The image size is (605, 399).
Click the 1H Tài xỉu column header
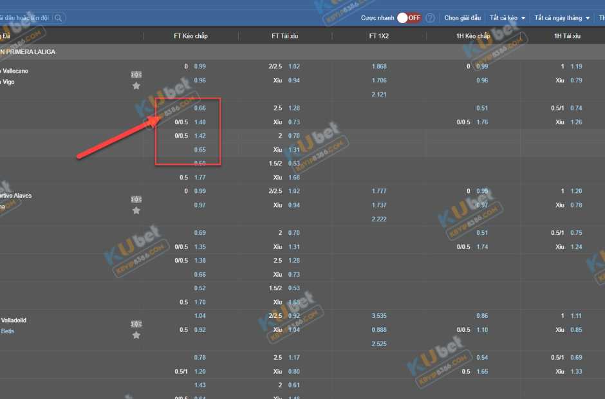coord(567,36)
